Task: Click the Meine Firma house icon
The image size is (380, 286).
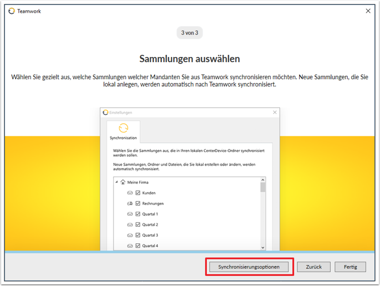Action: (123, 182)
